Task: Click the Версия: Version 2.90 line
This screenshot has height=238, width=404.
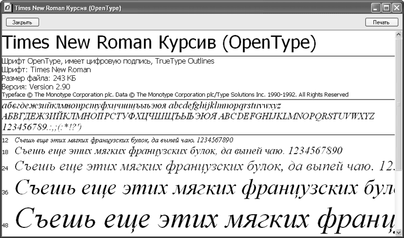Action: 36,86
